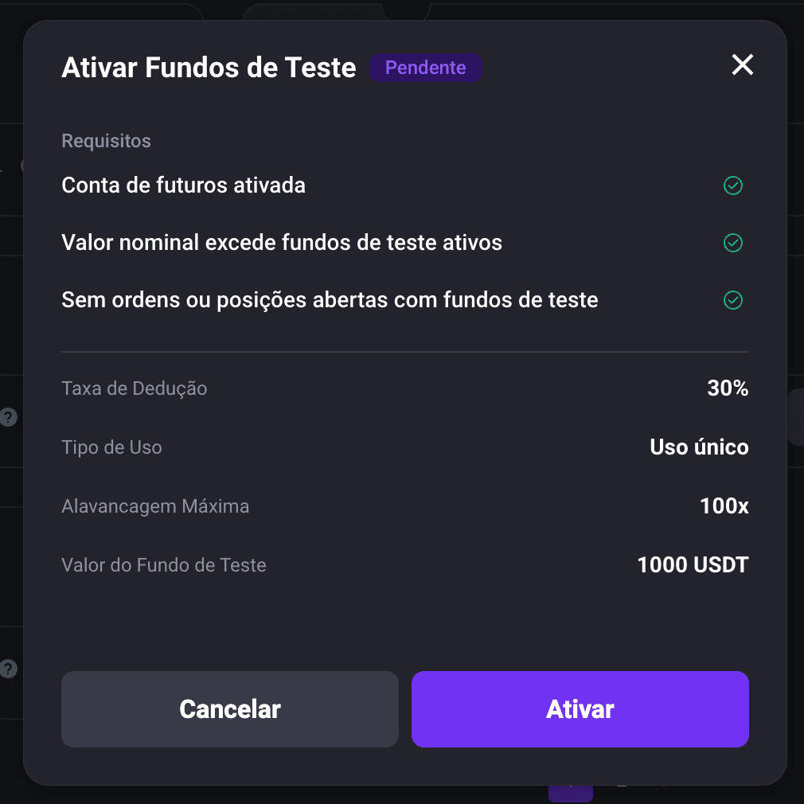Click the check icon for Sem ordens requirement
Image resolution: width=804 pixels, height=804 pixels.
[732, 300]
